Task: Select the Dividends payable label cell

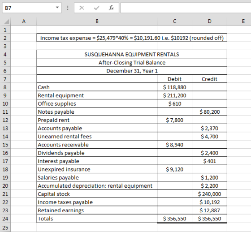Action: (97, 153)
